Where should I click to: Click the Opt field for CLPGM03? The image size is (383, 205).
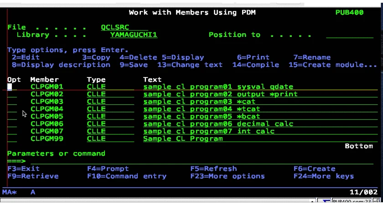tap(12, 102)
